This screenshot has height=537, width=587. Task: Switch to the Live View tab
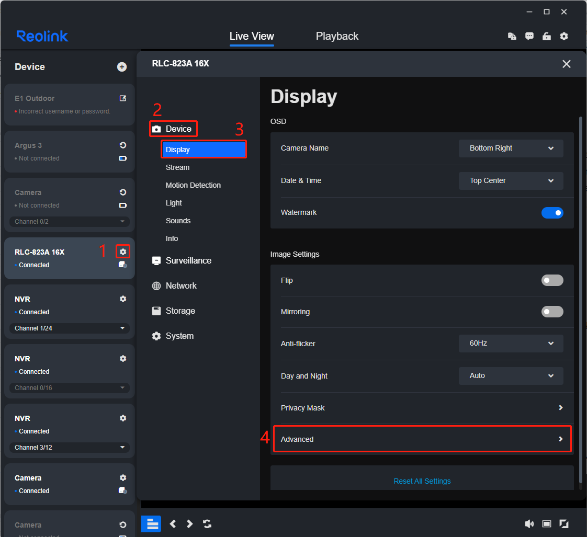(252, 36)
